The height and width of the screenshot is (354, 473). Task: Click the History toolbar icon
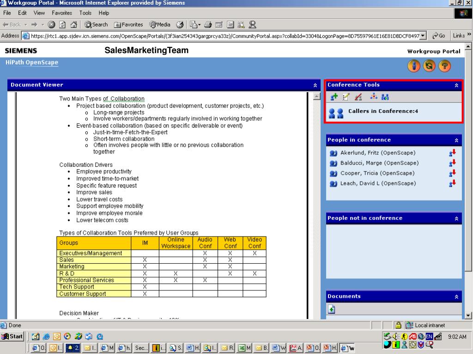tap(180, 24)
